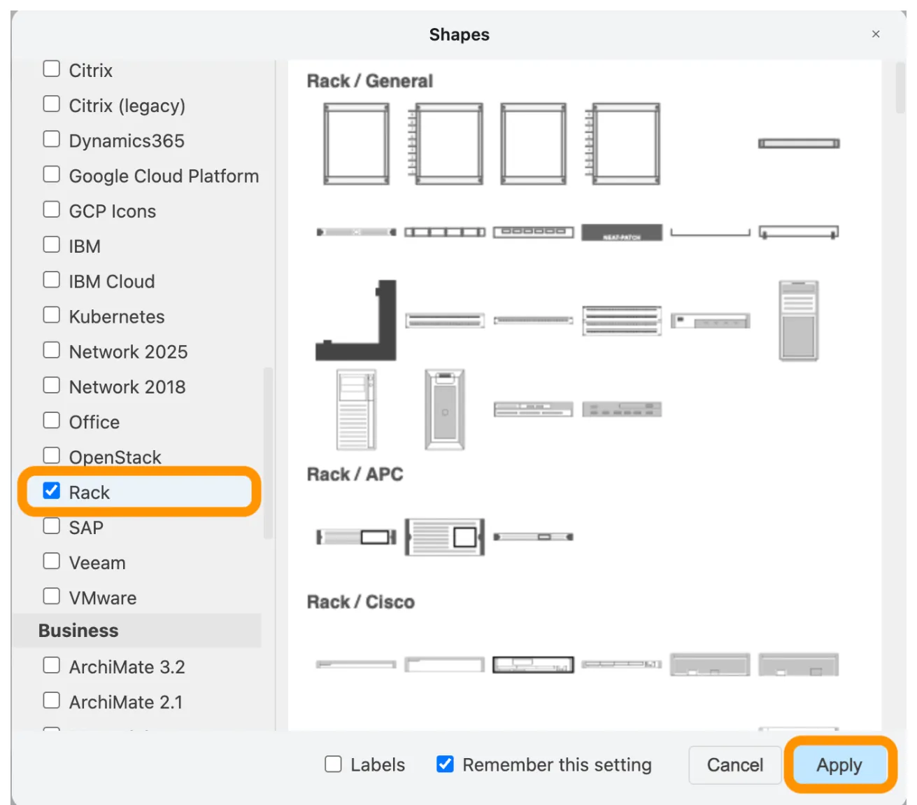Uncheck the Rack library checkbox
Screen dimensions: 917x805
click(x=52, y=490)
